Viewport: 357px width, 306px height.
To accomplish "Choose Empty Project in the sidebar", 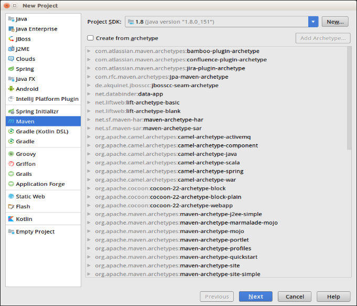I will [x=35, y=231].
